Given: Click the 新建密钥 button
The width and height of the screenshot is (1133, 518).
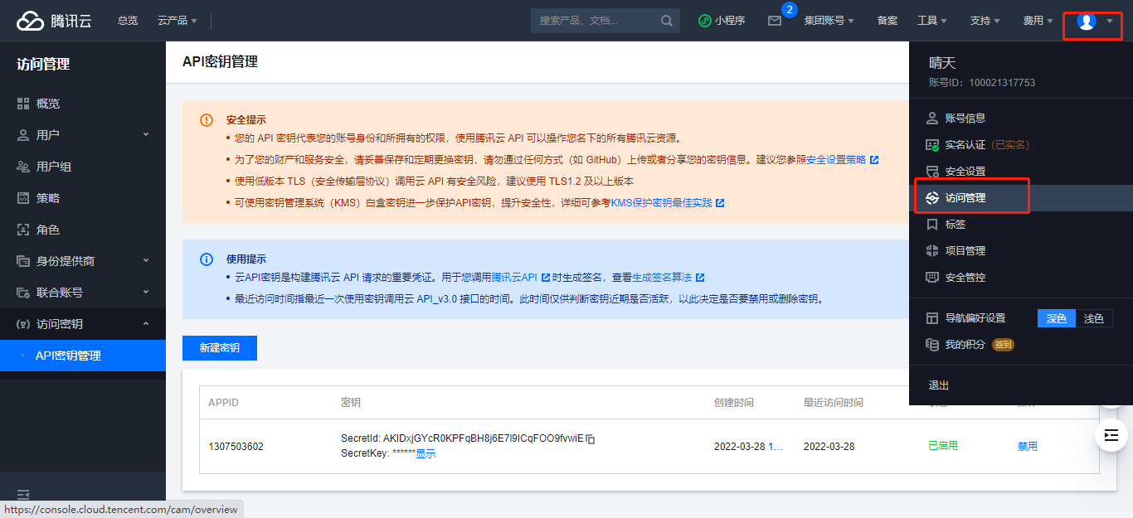Looking at the screenshot, I should (220, 348).
